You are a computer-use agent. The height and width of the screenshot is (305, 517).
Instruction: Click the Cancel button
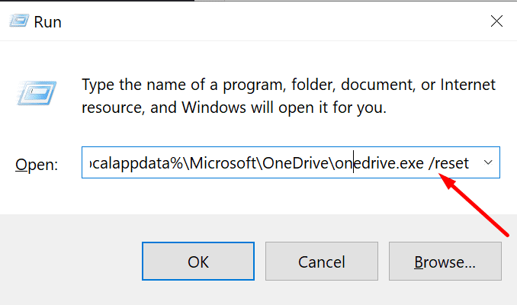pos(322,262)
